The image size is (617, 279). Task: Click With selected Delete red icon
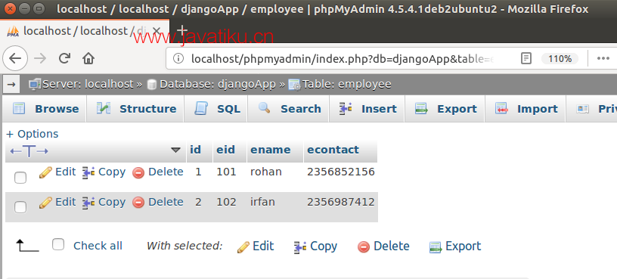tap(364, 247)
